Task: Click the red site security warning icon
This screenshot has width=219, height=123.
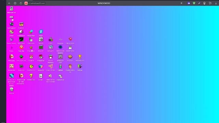Action: (x=26, y=3)
